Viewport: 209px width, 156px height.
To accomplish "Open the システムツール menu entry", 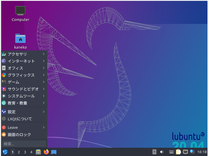I will pos(24,96).
